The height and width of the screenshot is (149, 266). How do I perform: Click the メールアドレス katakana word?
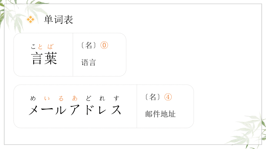pyautogui.click(x=75, y=110)
